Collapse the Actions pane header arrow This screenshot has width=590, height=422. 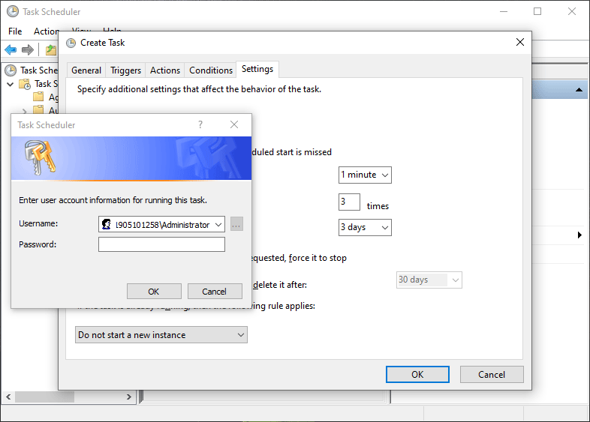point(579,90)
